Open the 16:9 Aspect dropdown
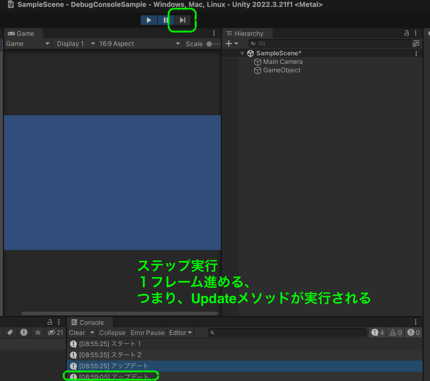The image size is (430, 381). click(139, 44)
